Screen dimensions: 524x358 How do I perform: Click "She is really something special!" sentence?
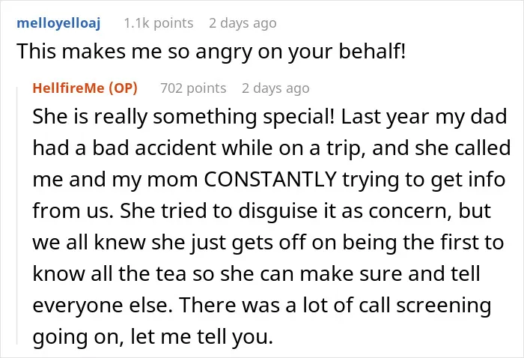coord(183,117)
